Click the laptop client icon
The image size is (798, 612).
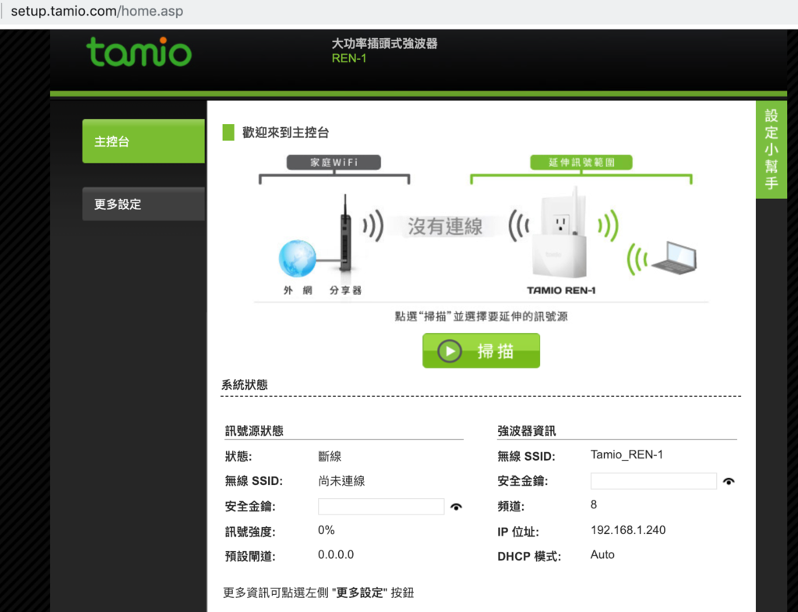coord(674,258)
